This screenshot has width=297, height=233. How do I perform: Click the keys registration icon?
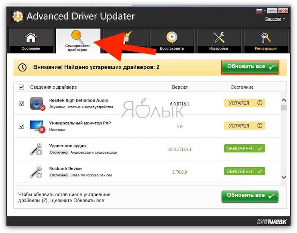(x=266, y=37)
